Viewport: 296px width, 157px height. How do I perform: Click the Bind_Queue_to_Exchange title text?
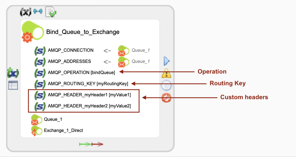click(83, 32)
